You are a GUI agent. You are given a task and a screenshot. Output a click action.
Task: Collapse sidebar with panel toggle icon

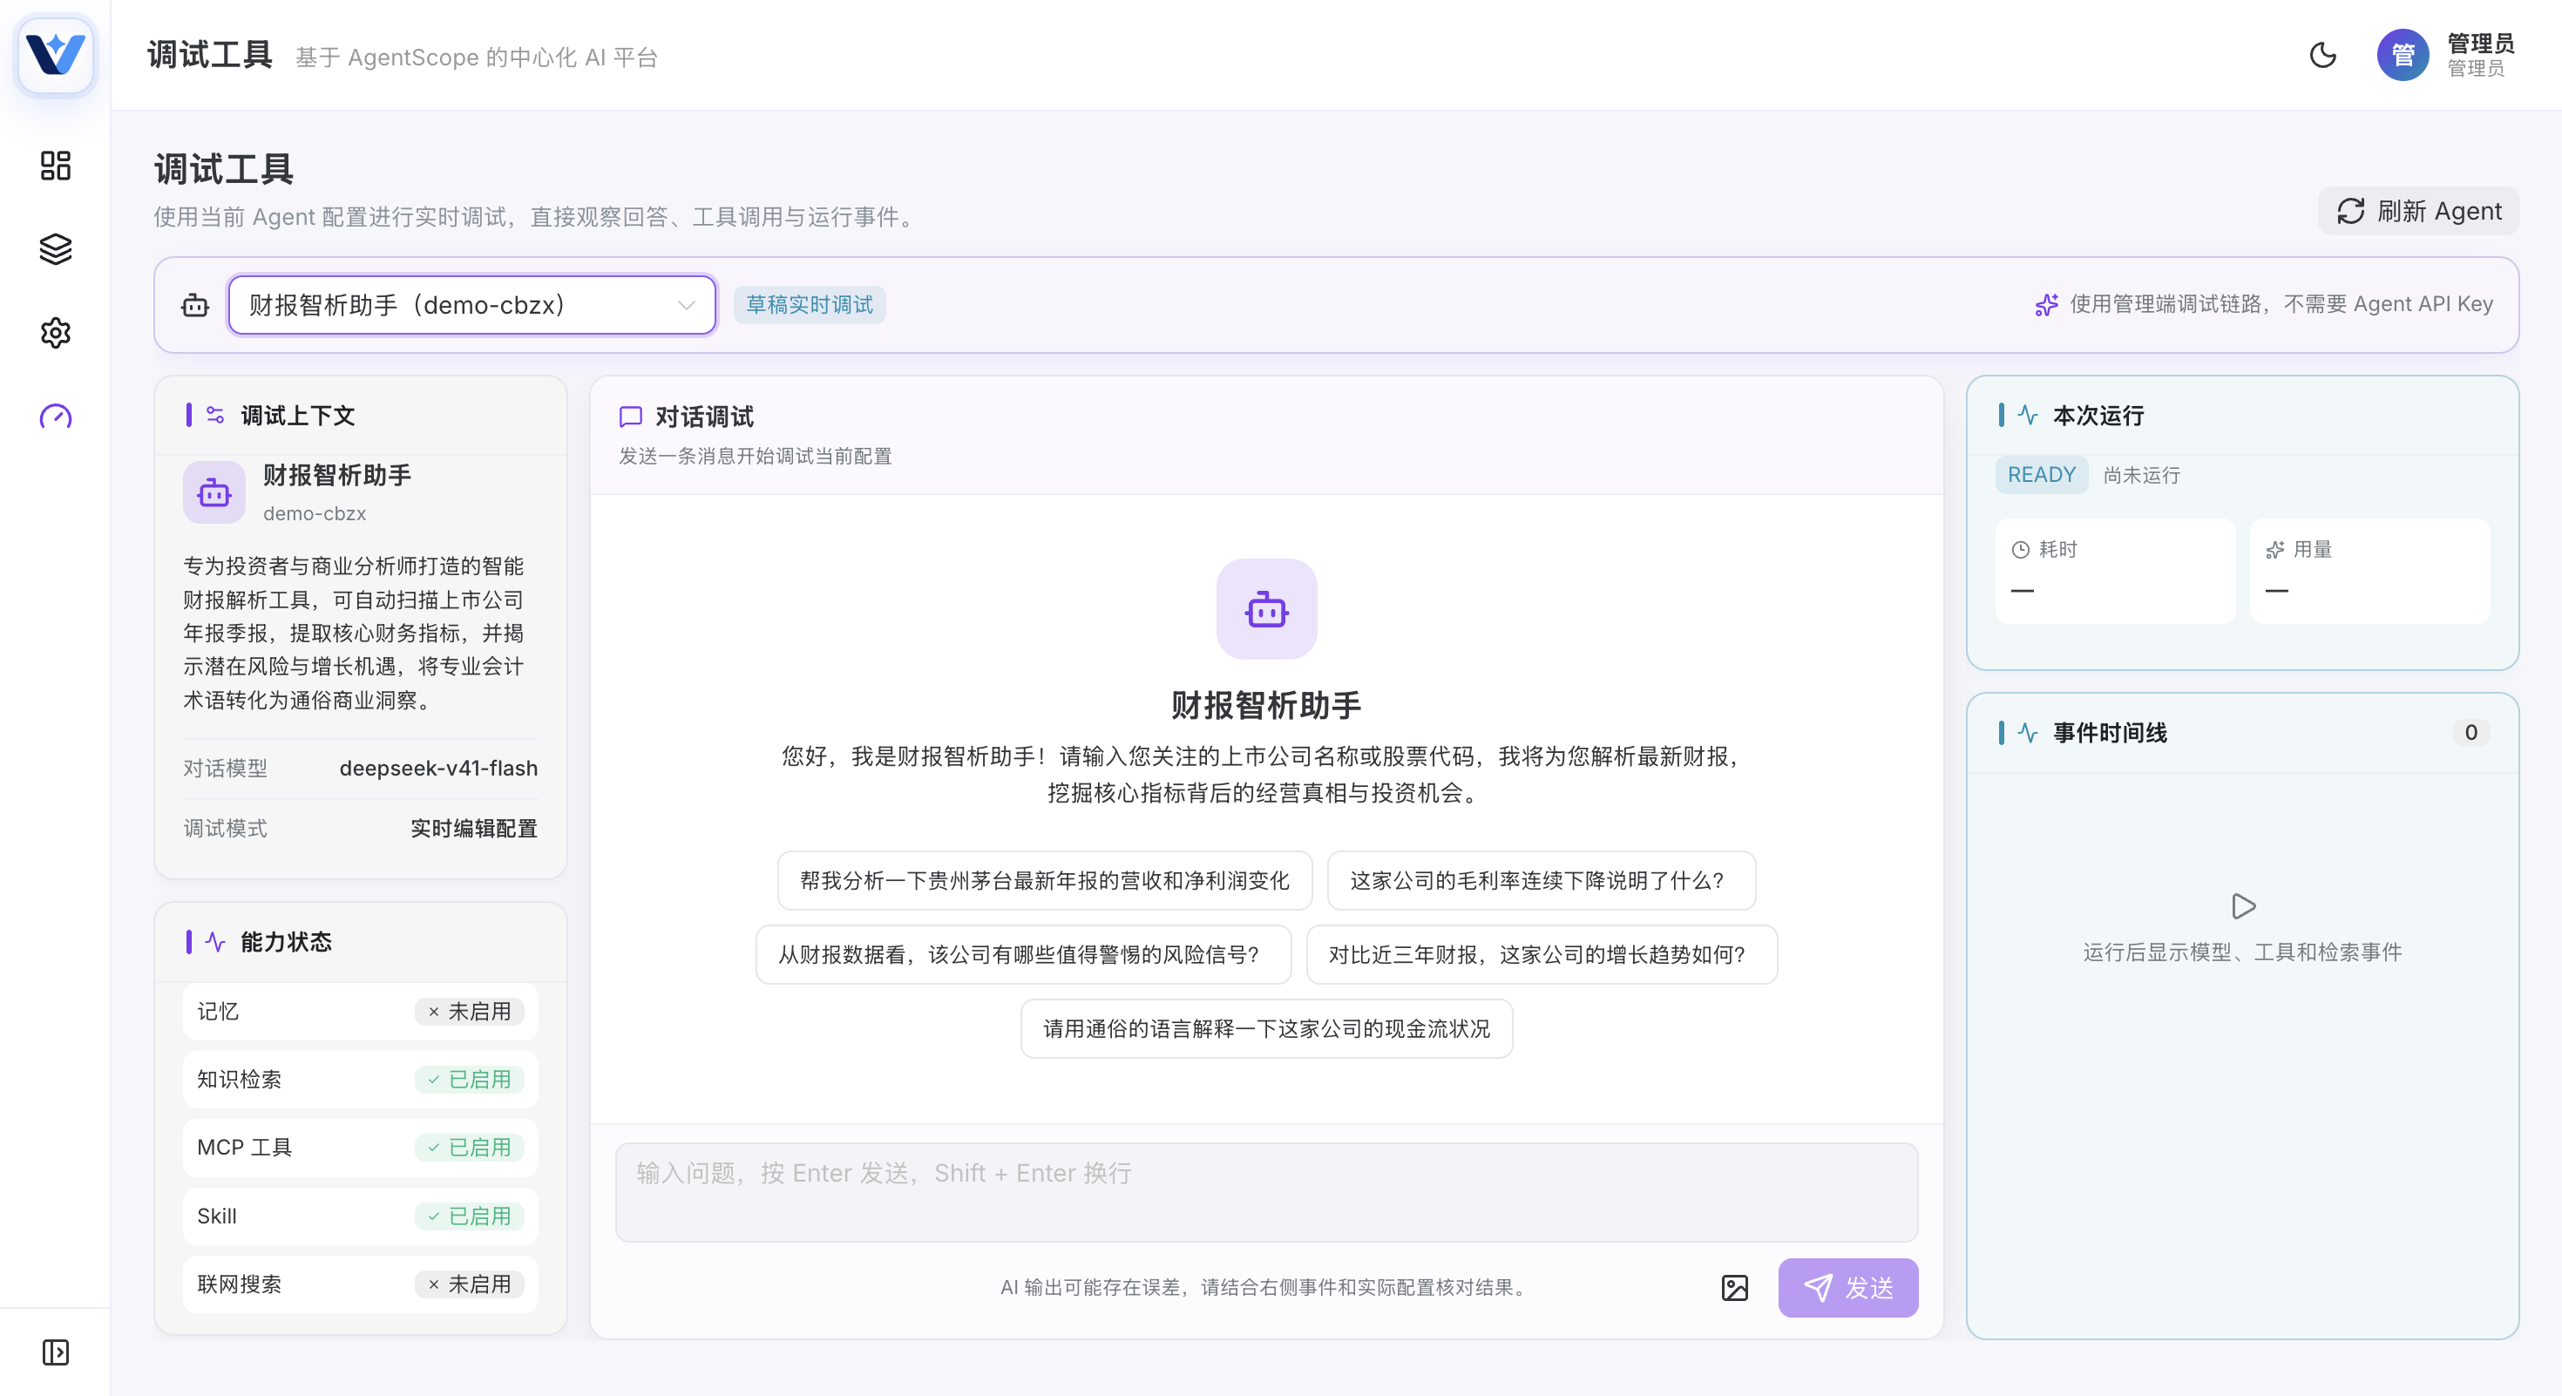pyautogui.click(x=56, y=1352)
